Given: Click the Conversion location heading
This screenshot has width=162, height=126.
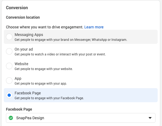Looking at the screenshot, I should click(23, 17).
